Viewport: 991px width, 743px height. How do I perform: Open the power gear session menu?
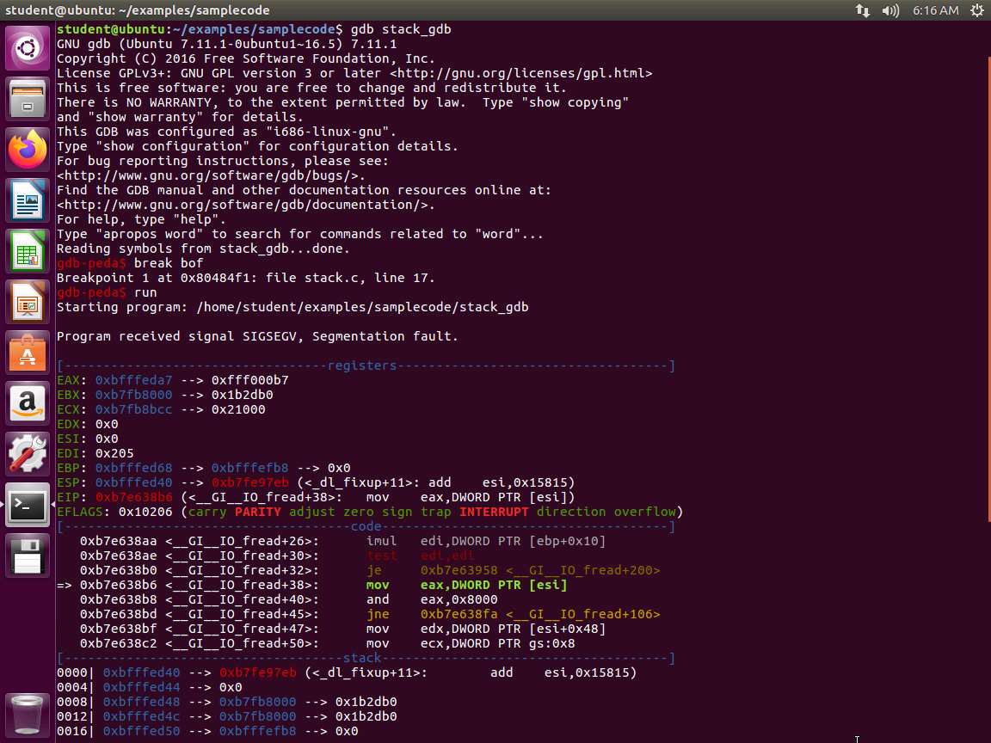pyautogui.click(x=976, y=10)
